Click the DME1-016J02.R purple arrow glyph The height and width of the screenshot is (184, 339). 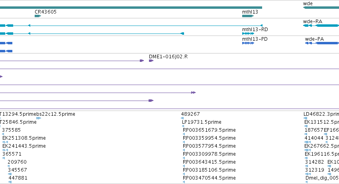point(151,61)
